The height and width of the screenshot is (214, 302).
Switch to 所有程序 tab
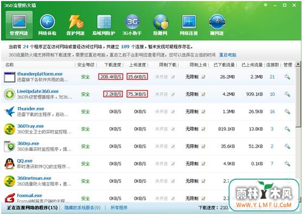coord(119,207)
